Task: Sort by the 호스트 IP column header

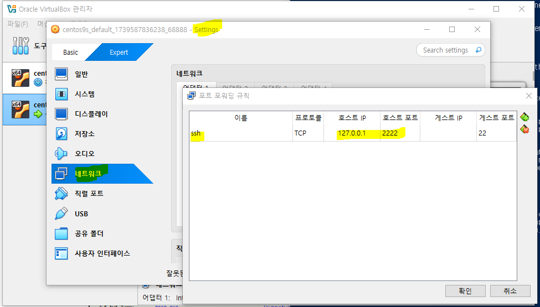Action: 352,118
